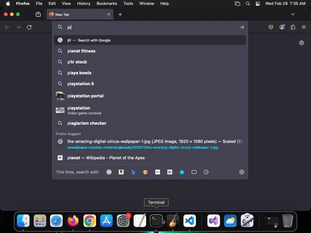Launch Terminal from the Dock
Image resolution: width=311 pixels, height=233 pixels.
(156, 221)
